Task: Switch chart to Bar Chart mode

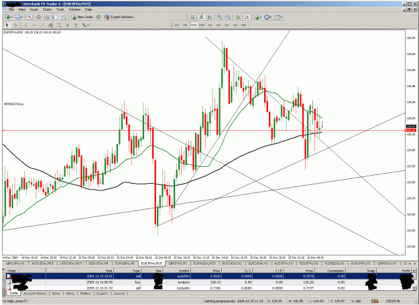Action: (x=192, y=17)
